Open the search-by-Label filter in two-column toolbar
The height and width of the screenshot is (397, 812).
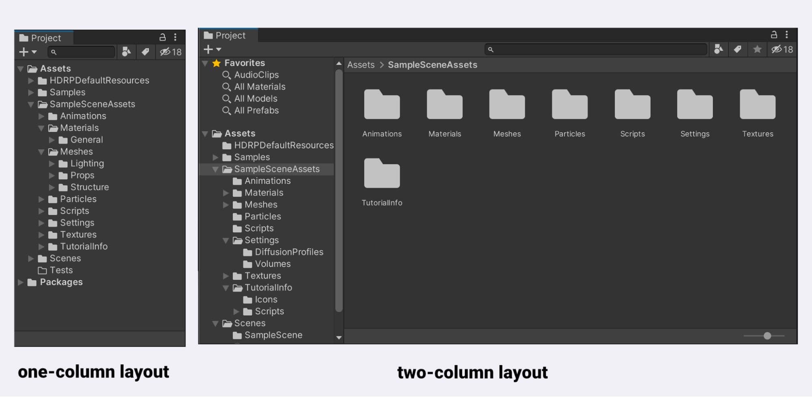[x=737, y=49]
